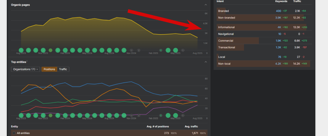This screenshot has width=328, height=136.
Task: Switch to the Traffic tab in Top entities
Action: pos(63,69)
